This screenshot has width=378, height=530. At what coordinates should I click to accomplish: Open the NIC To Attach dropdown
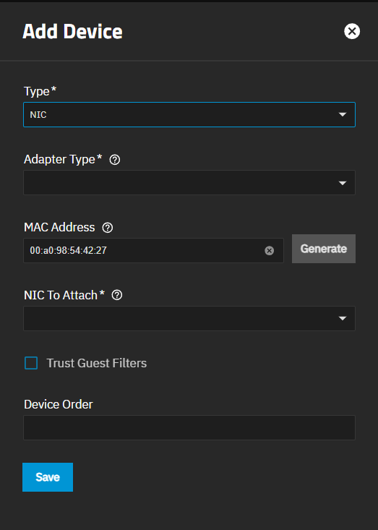coord(189,318)
